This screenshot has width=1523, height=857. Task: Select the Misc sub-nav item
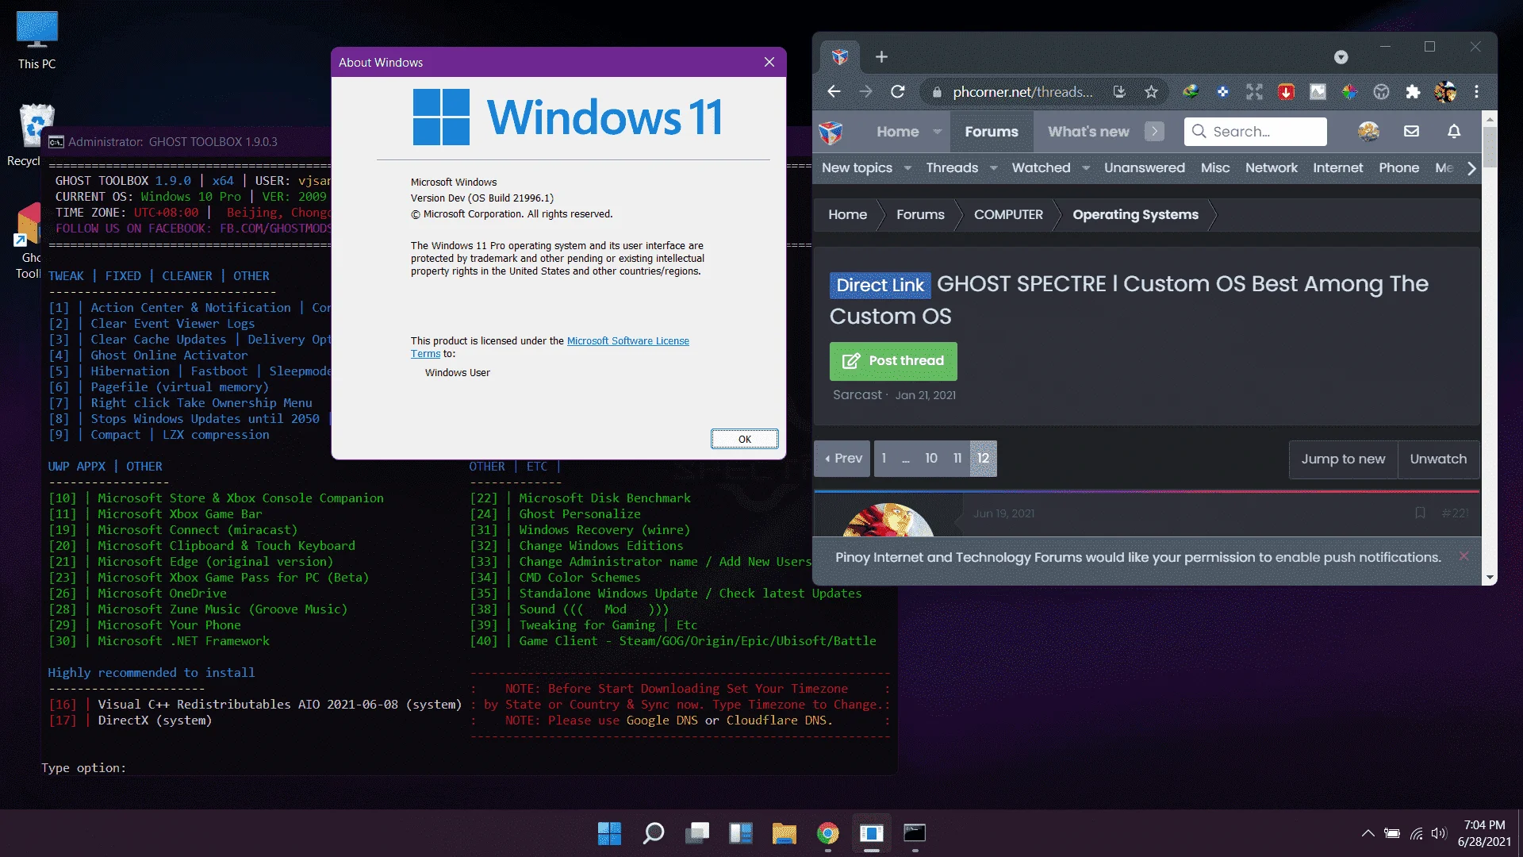(x=1214, y=168)
